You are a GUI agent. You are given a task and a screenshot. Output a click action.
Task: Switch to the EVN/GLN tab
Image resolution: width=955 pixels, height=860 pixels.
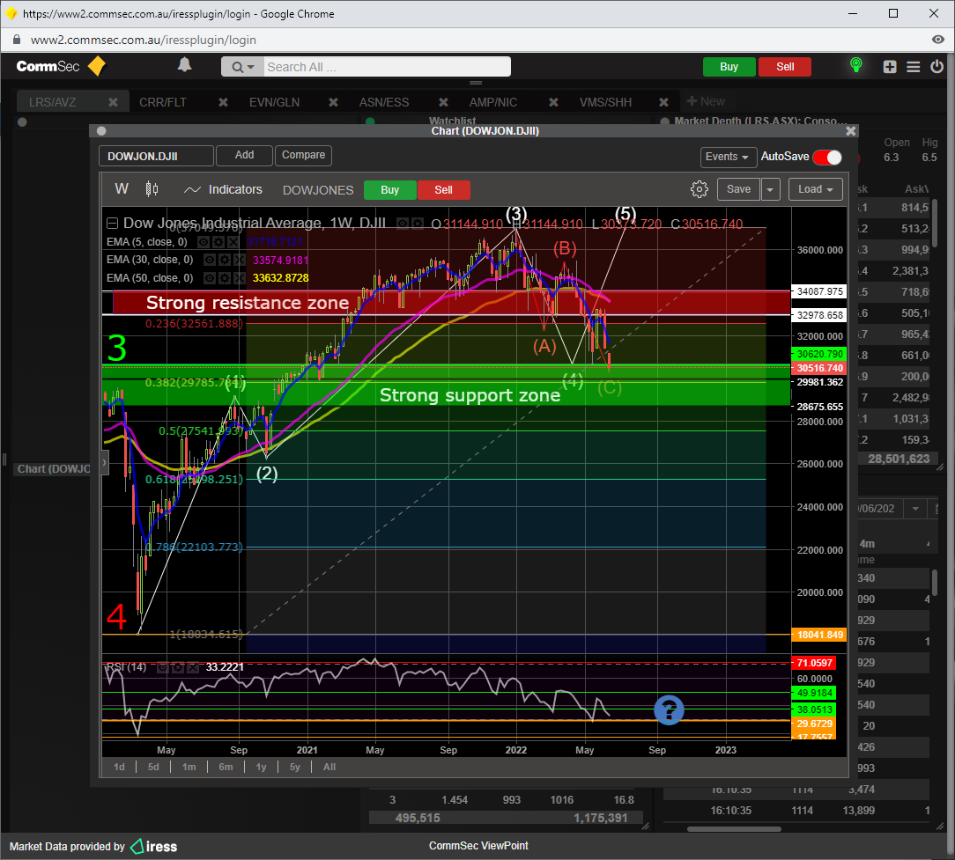[x=274, y=102]
